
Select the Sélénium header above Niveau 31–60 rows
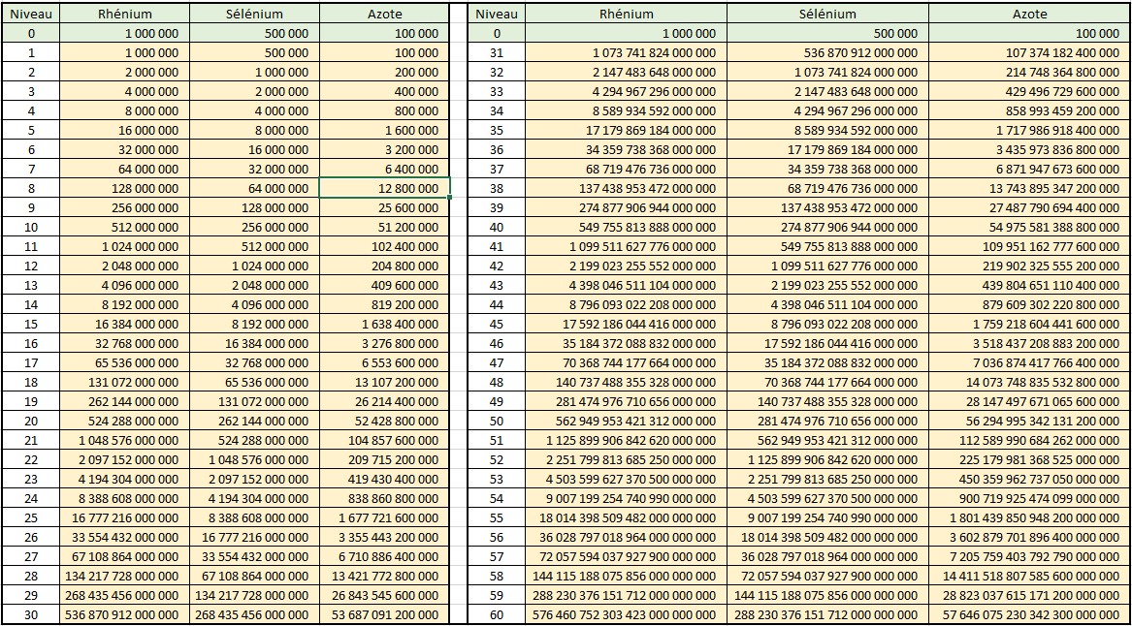coord(827,15)
